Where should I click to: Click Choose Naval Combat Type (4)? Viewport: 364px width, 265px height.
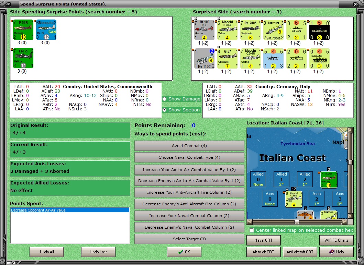pos(189,157)
